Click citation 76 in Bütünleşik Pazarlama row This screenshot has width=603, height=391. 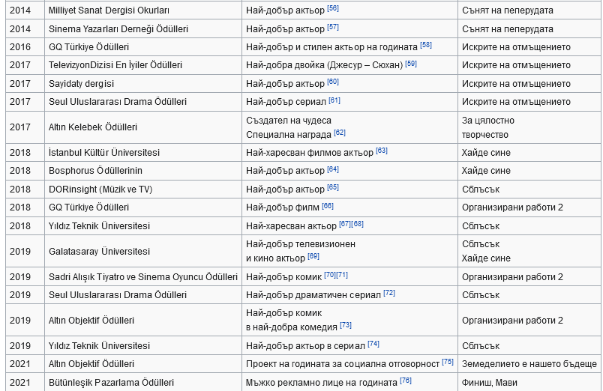click(x=406, y=381)
